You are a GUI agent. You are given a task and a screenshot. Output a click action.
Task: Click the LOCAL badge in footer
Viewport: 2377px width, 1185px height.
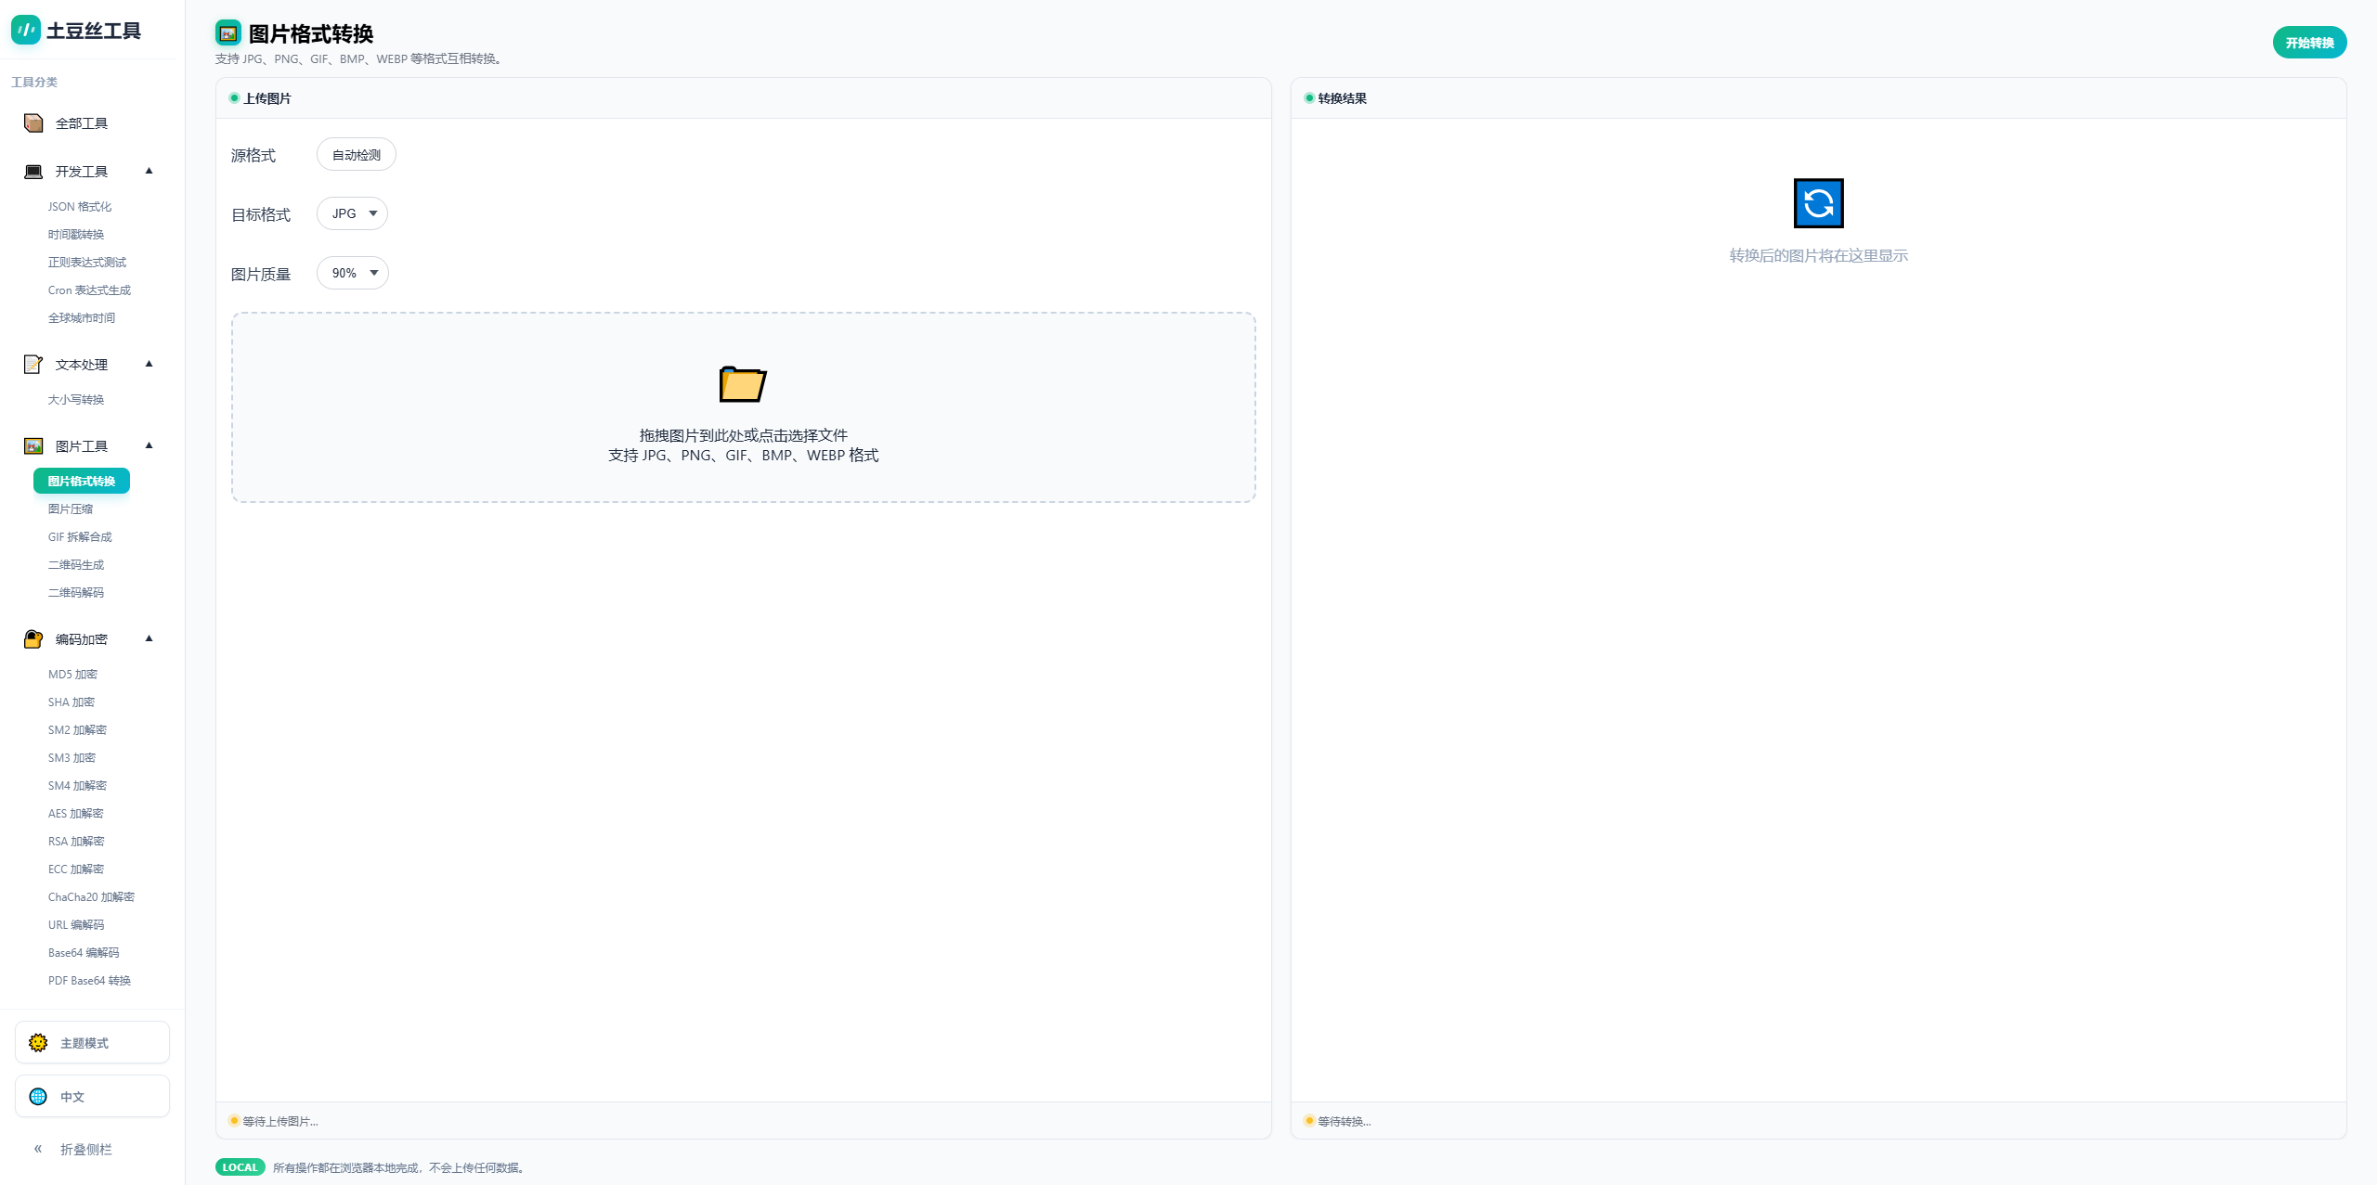coord(240,1167)
